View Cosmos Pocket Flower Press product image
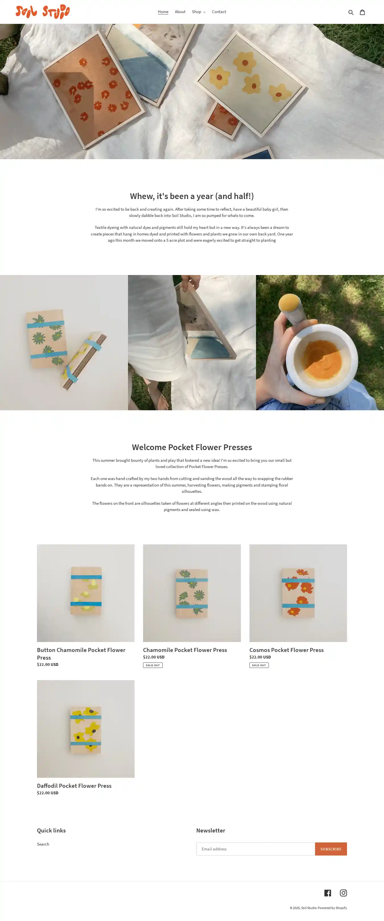The image size is (384, 921). pos(298,593)
